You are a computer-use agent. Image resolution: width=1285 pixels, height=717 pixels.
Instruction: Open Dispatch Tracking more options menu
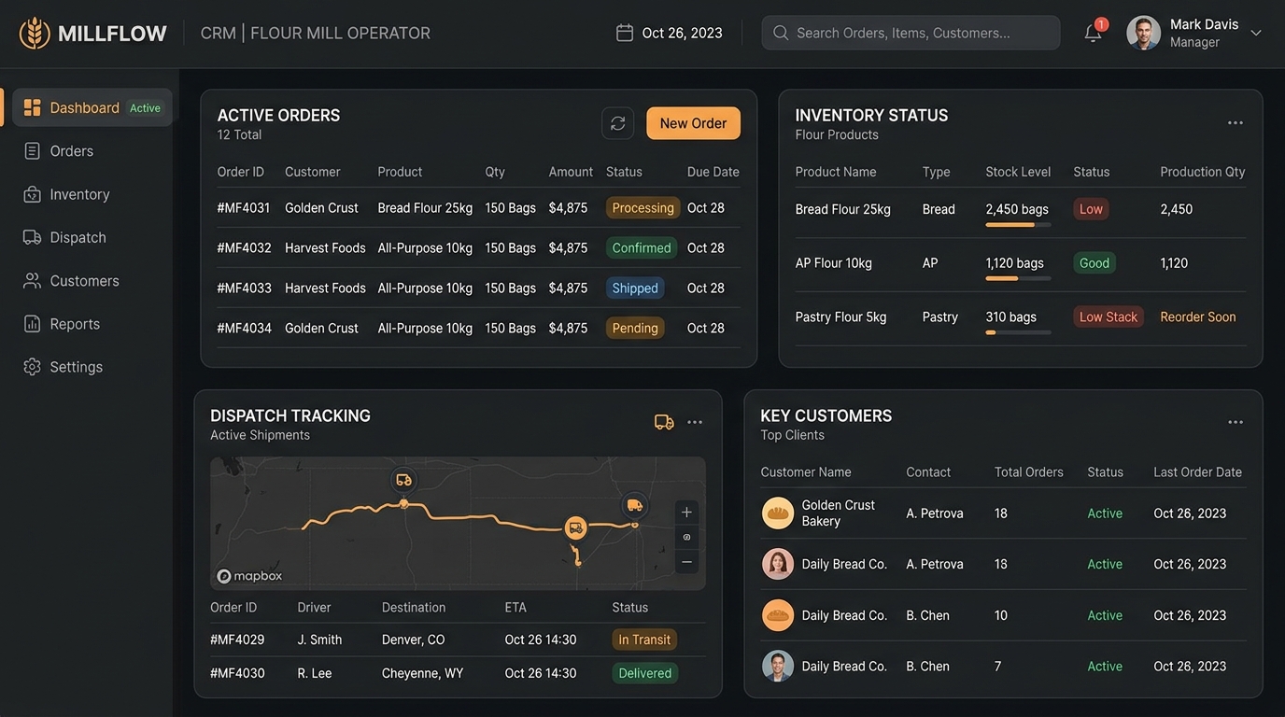pyautogui.click(x=695, y=422)
